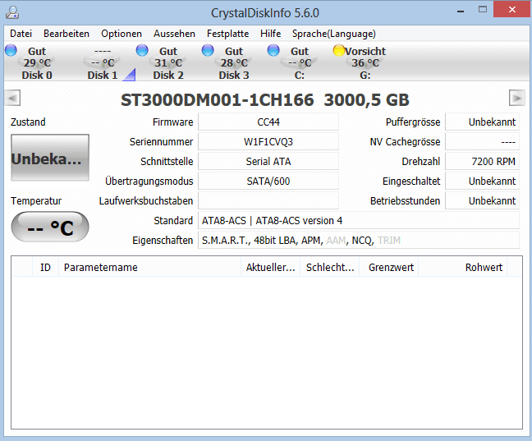Click the Parametername column header

(149, 267)
